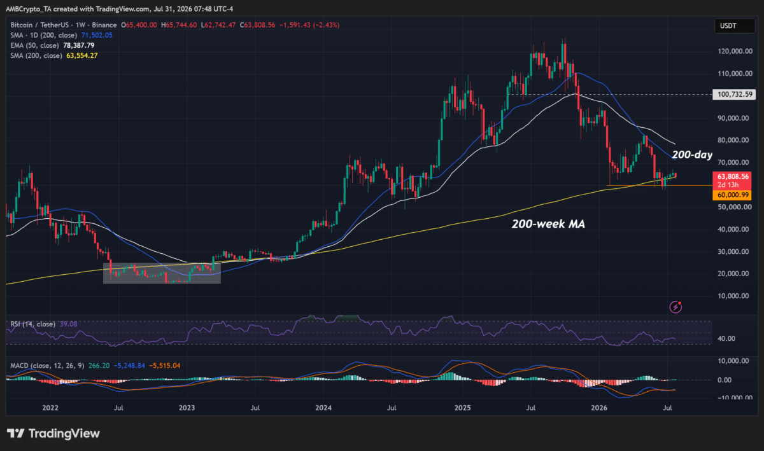Click the 30,000.00 price axis label

734,252
